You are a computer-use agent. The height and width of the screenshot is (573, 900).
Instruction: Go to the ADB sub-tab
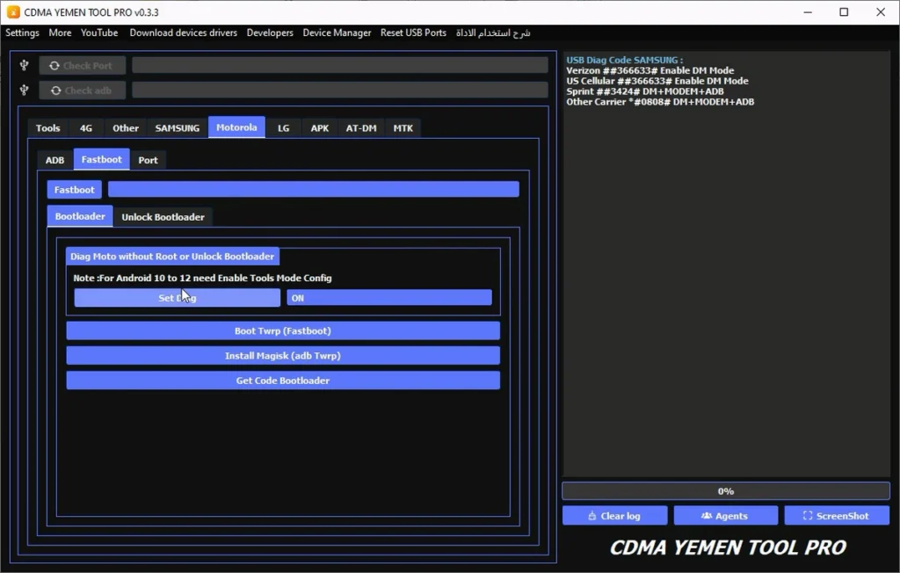pos(55,160)
